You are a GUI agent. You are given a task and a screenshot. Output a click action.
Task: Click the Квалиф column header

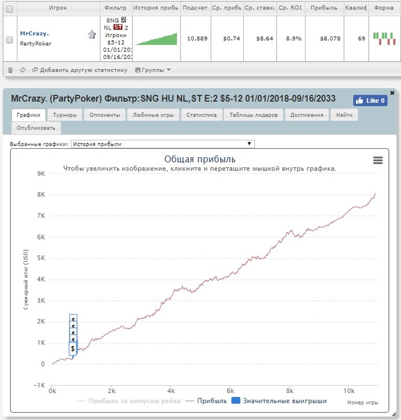(x=356, y=8)
